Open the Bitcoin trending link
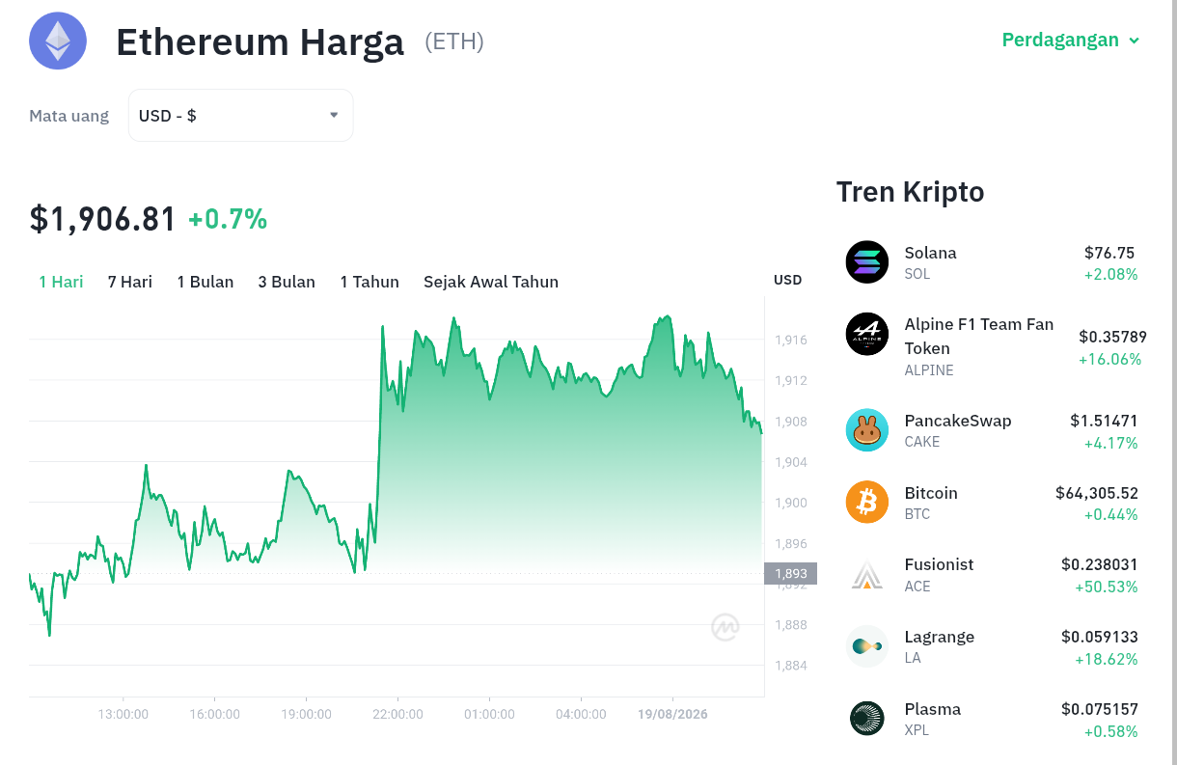 993,503
